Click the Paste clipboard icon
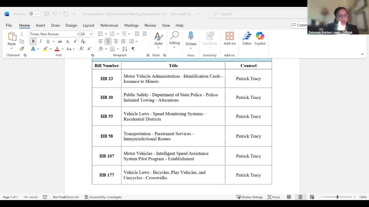Image resolution: width=369 pixels, height=207 pixels. 12,37
